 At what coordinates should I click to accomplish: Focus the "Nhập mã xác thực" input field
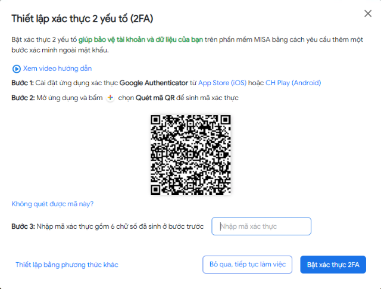(261, 226)
